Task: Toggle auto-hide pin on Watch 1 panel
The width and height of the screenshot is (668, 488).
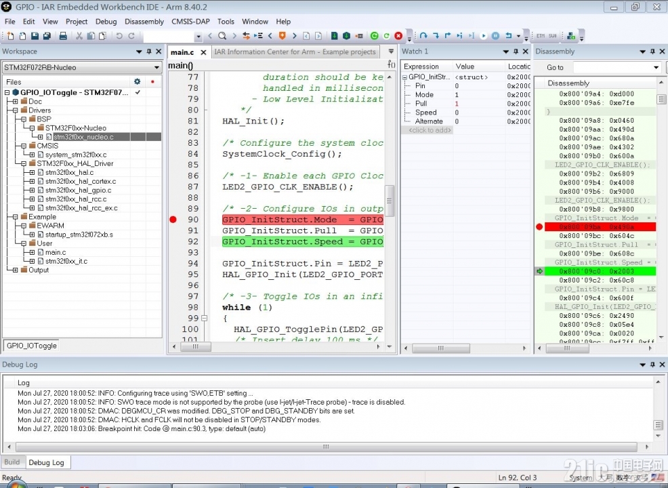Action: tap(516, 52)
